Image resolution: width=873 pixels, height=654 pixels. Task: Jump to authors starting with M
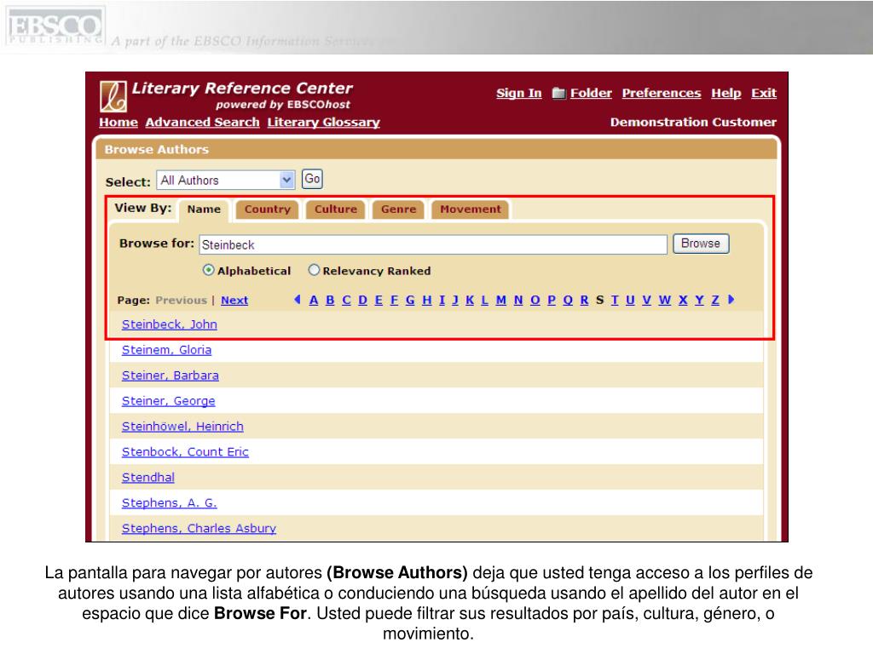point(501,301)
